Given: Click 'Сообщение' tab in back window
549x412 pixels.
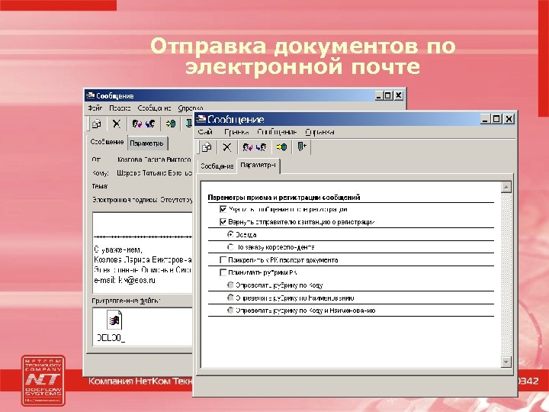Looking at the screenshot, I should [107, 142].
